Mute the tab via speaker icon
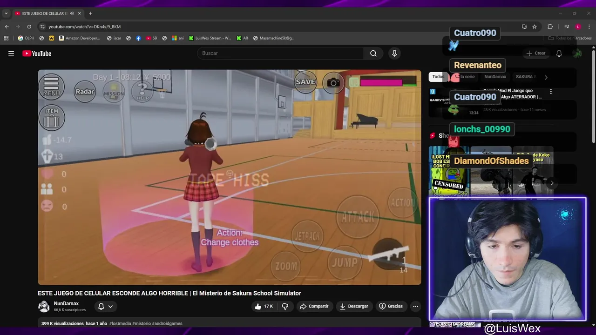 pos(72,13)
